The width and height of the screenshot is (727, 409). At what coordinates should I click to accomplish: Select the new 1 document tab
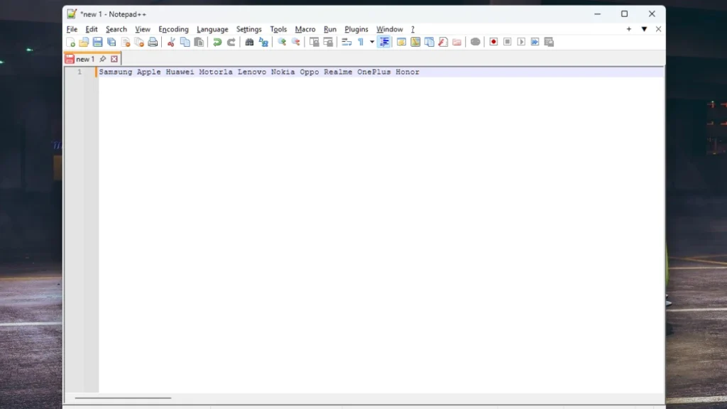[x=85, y=59]
